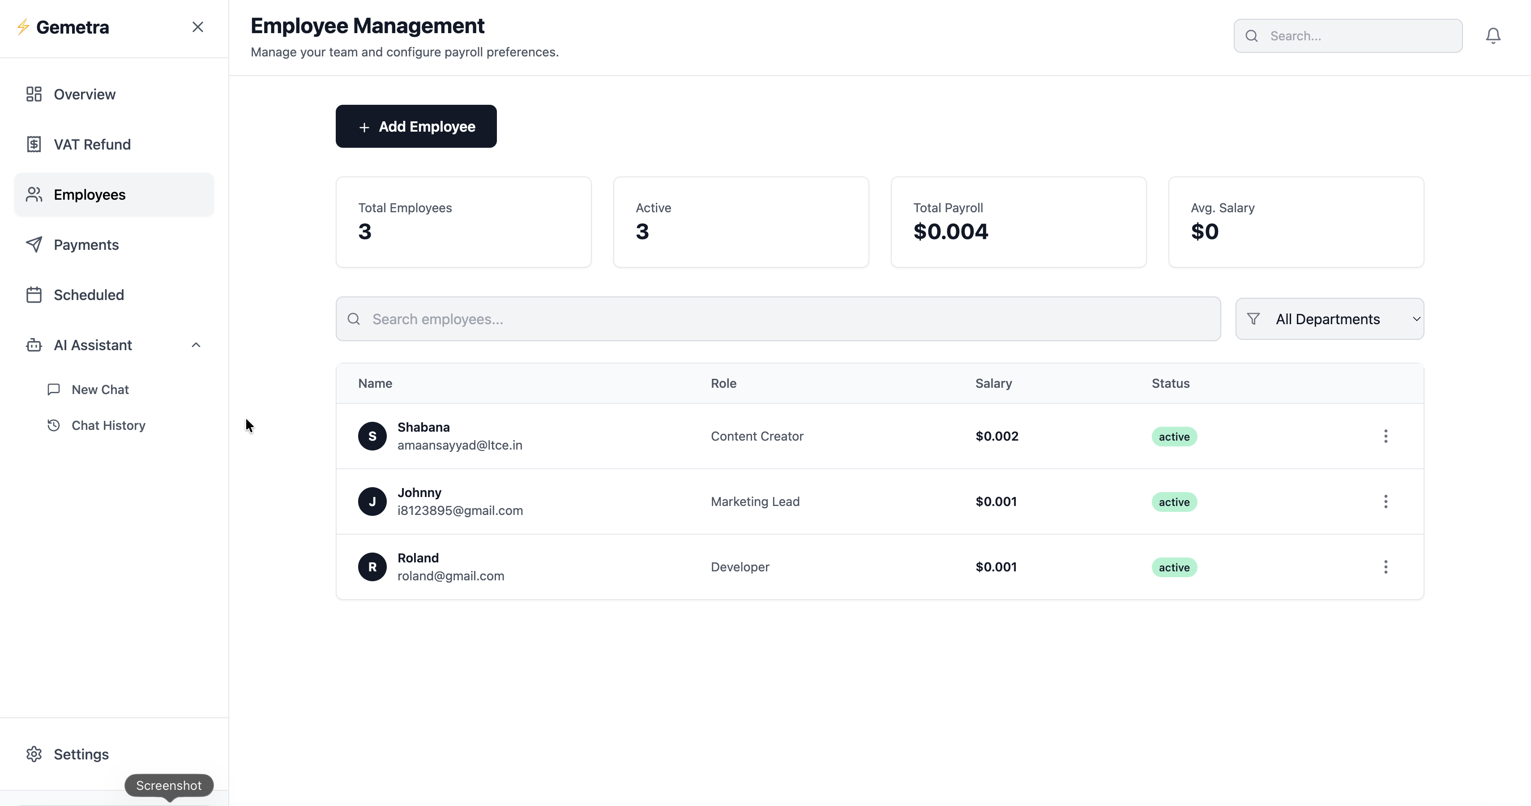Click Shabana's S avatar circle
Viewport: 1531px width, 806px height.
pyautogui.click(x=372, y=436)
